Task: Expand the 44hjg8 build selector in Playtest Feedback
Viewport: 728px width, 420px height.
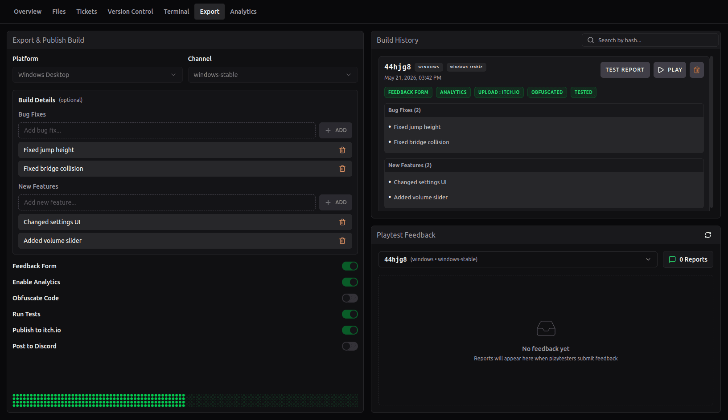Action: point(518,259)
